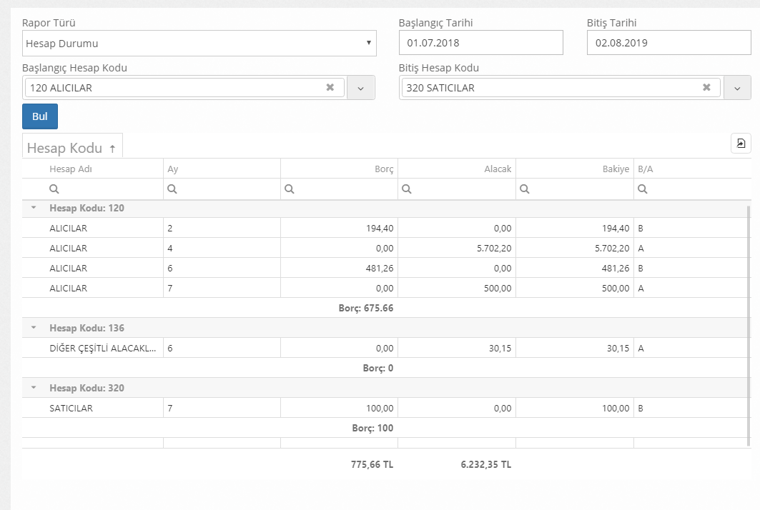The width and height of the screenshot is (760, 510).
Task: Click the search icon in Bakiye filter
Action: pyautogui.click(x=524, y=189)
